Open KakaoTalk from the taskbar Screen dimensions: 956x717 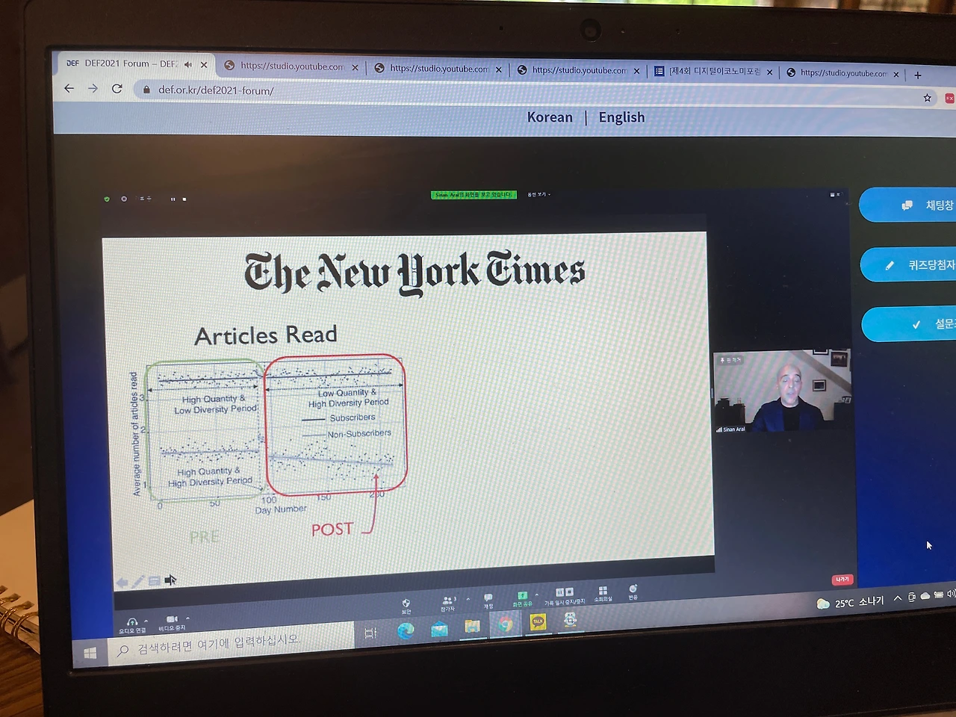[x=538, y=621]
